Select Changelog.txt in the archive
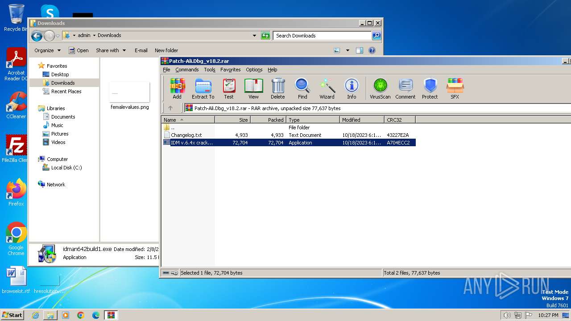 tap(288, 135)
